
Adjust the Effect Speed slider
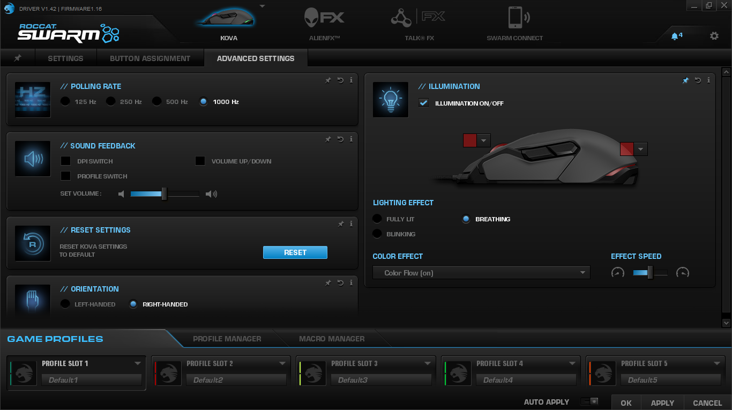(x=650, y=273)
